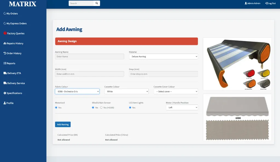
Task: Open the Material dropdown
Action: point(164,57)
